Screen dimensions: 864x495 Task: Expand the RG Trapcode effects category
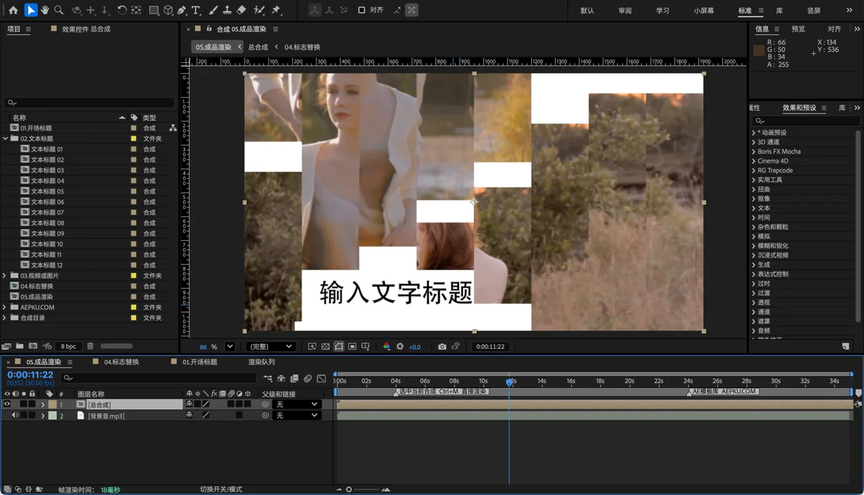(754, 171)
